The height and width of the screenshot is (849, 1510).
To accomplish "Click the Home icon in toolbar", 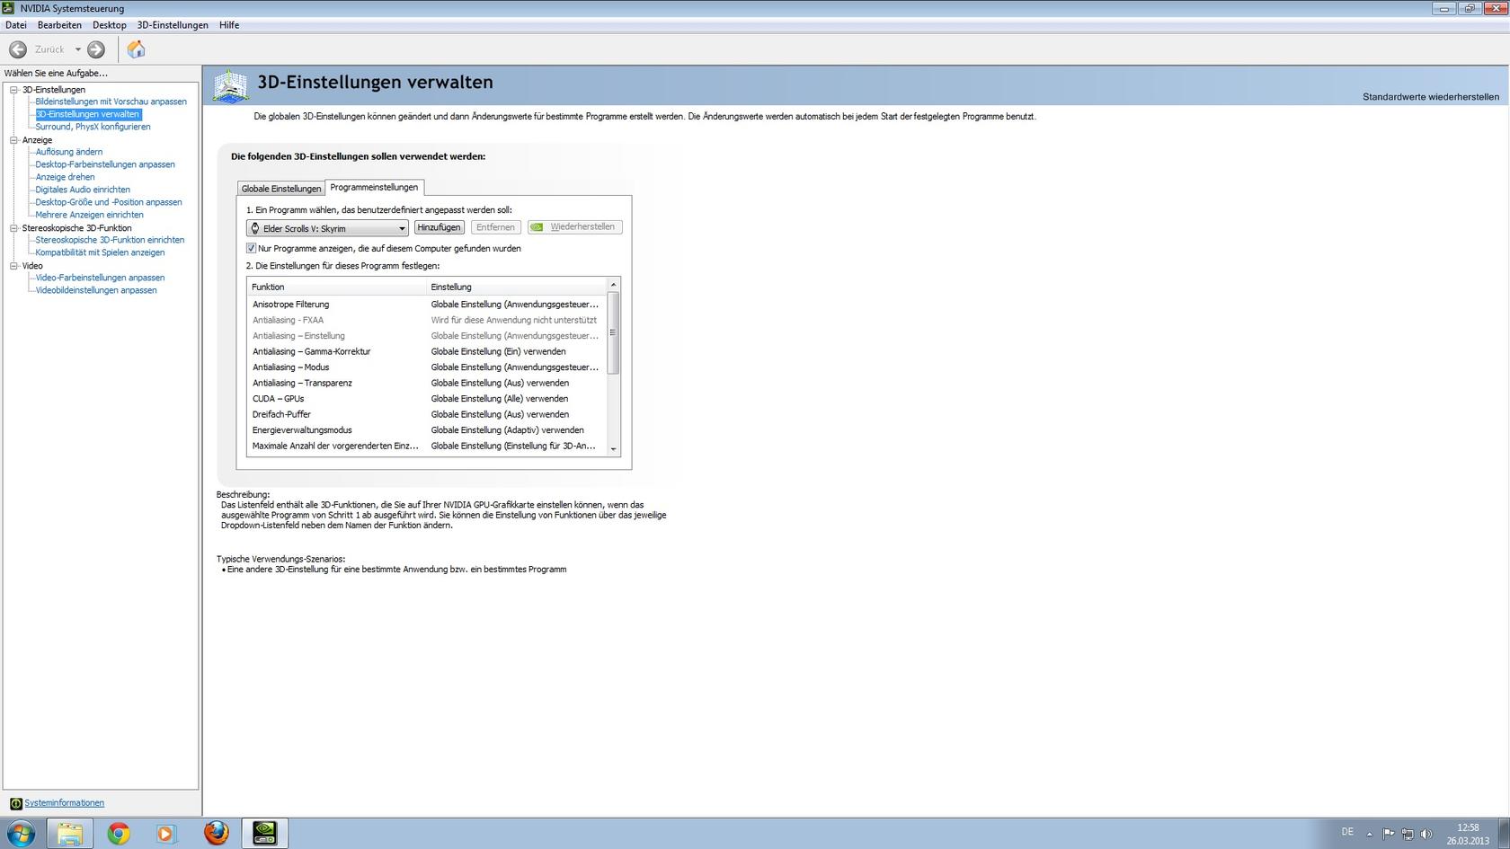I will click(x=136, y=49).
